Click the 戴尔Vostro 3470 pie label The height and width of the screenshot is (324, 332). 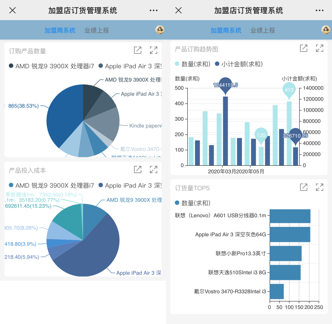coord(141,149)
